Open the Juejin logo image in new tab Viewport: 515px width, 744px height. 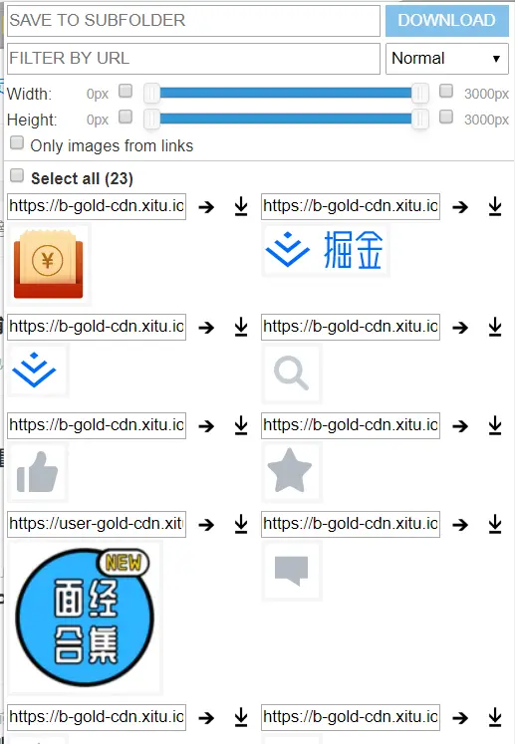coord(460,207)
